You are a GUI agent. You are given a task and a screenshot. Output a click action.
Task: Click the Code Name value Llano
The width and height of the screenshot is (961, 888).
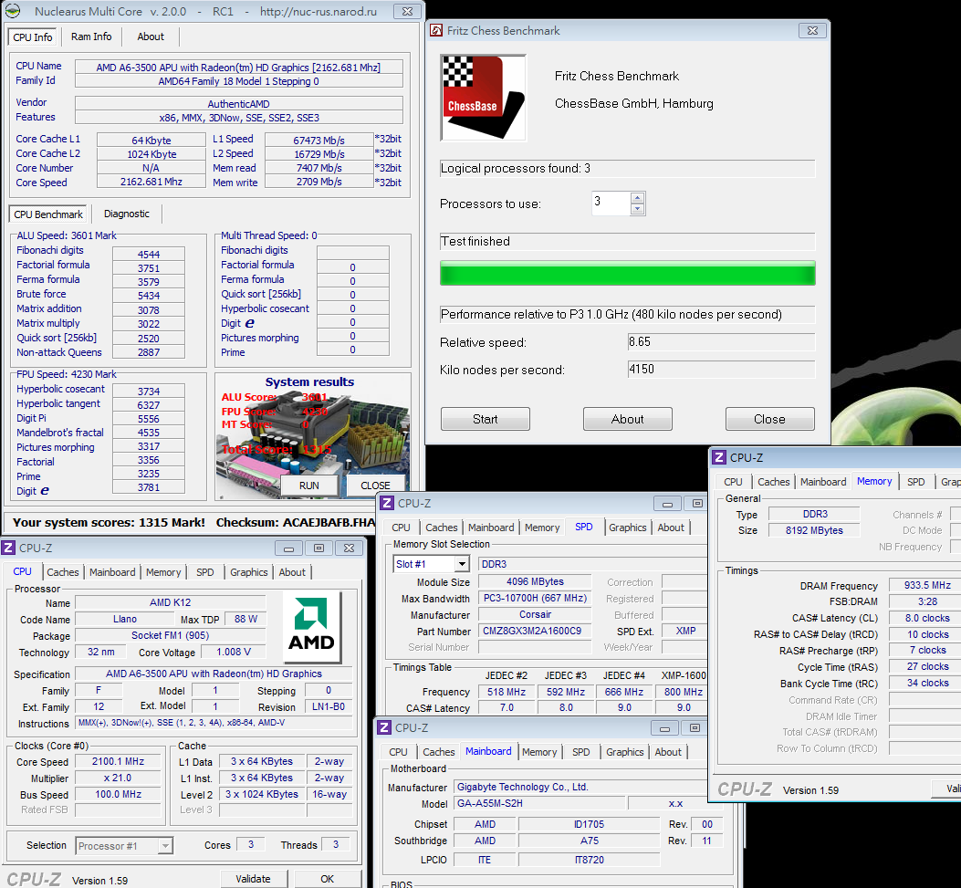pos(125,619)
